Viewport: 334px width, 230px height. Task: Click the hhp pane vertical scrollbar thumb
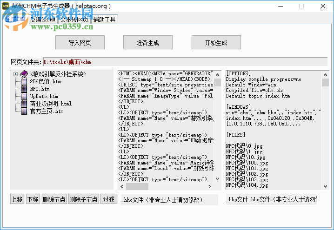[325, 83]
